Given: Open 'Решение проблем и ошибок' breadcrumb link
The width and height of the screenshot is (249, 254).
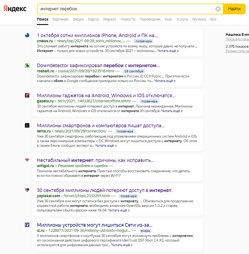Looking at the screenshot, I should [83, 166].
